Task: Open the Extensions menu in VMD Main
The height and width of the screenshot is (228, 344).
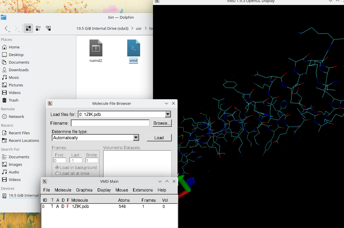Action: (x=143, y=190)
